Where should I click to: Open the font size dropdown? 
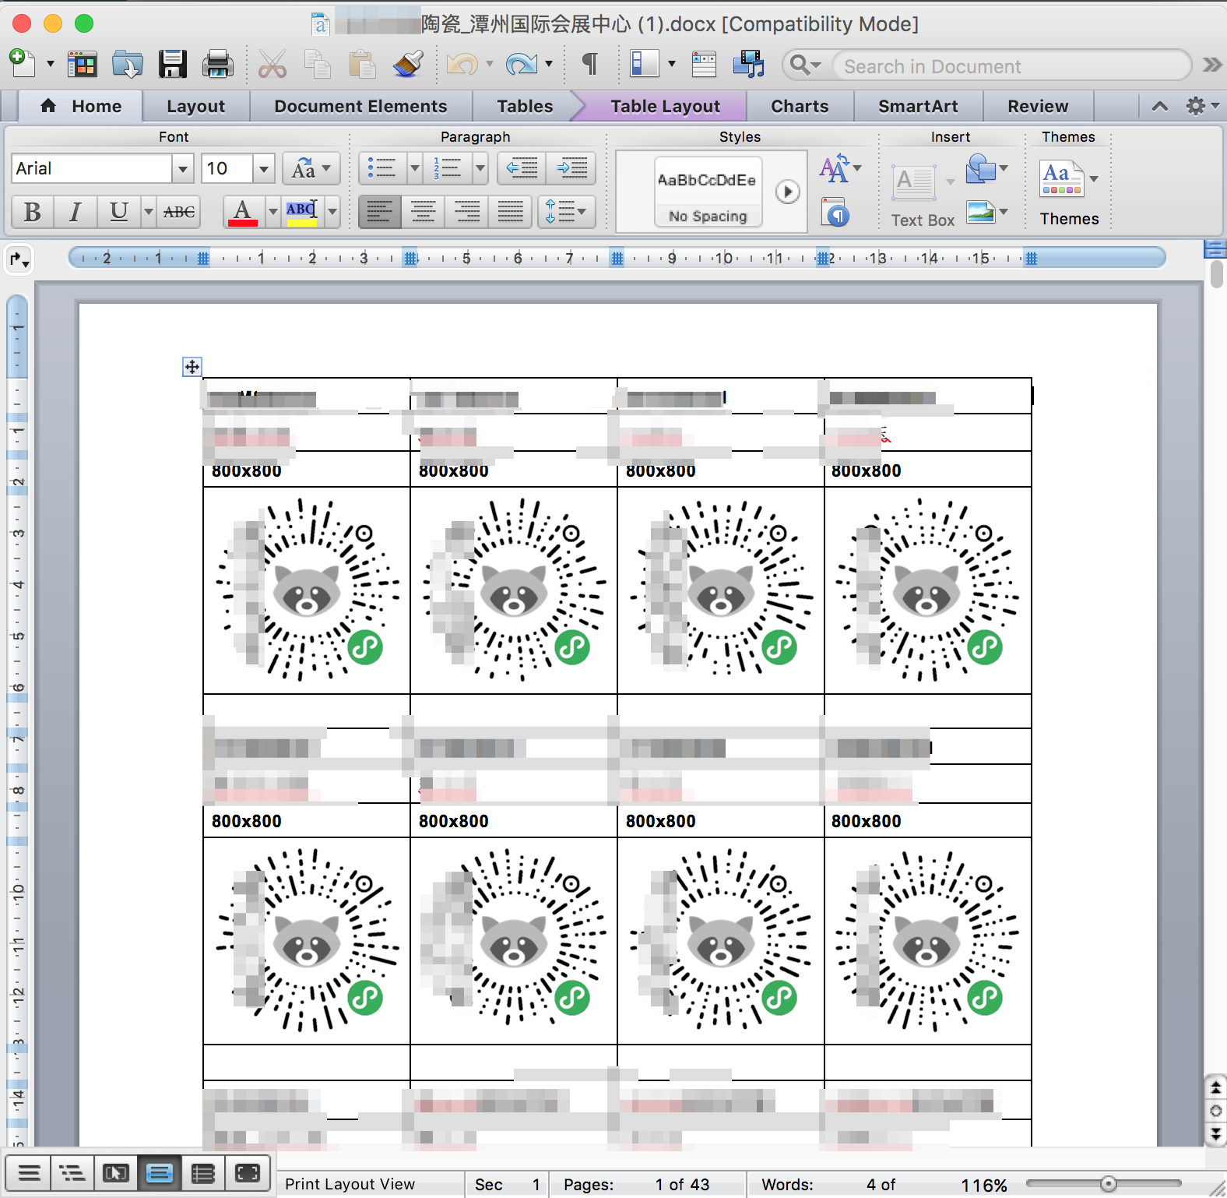[264, 169]
